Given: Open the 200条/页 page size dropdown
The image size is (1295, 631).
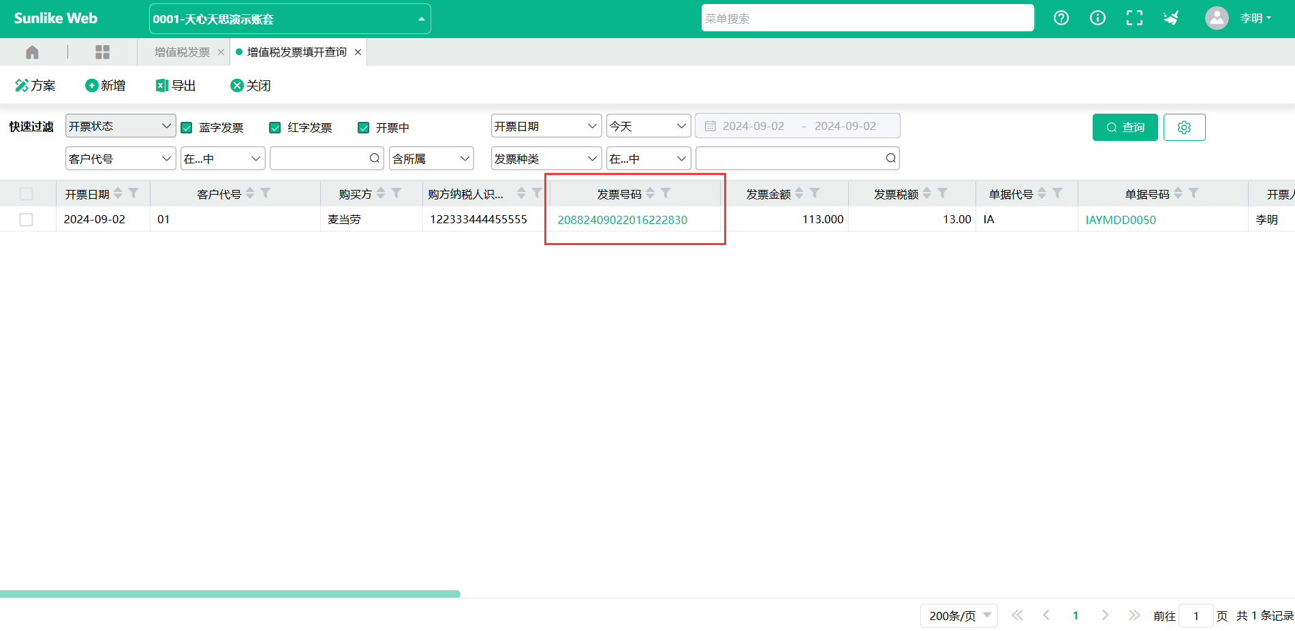Looking at the screenshot, I should click(959, 615).
